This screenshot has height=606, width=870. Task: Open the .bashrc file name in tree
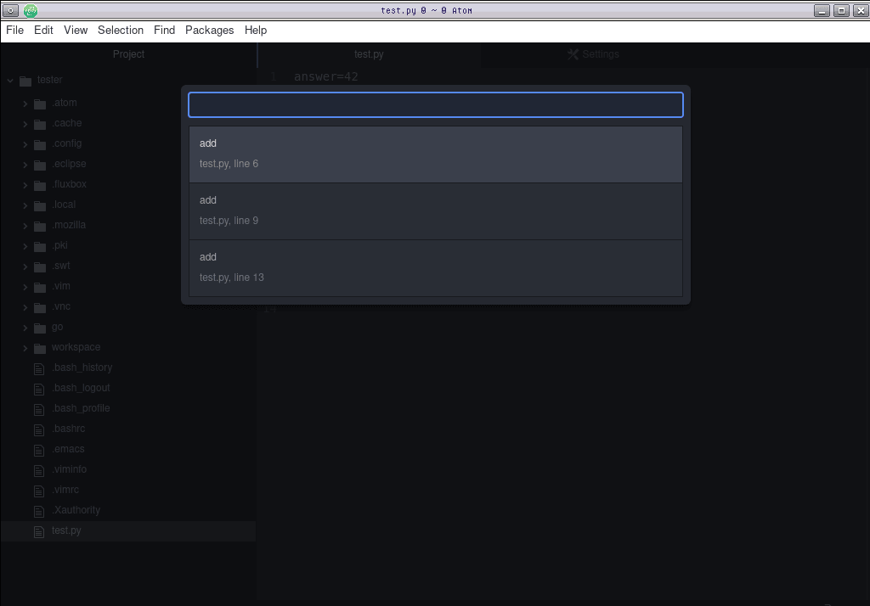68,429
